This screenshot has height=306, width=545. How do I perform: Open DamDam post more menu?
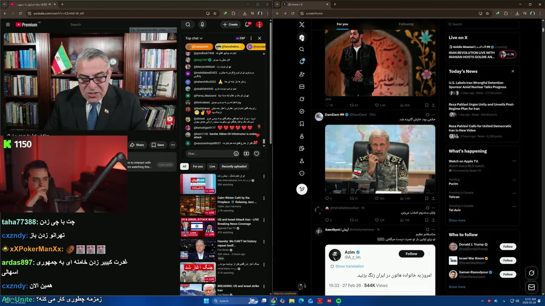pos(433,115)
